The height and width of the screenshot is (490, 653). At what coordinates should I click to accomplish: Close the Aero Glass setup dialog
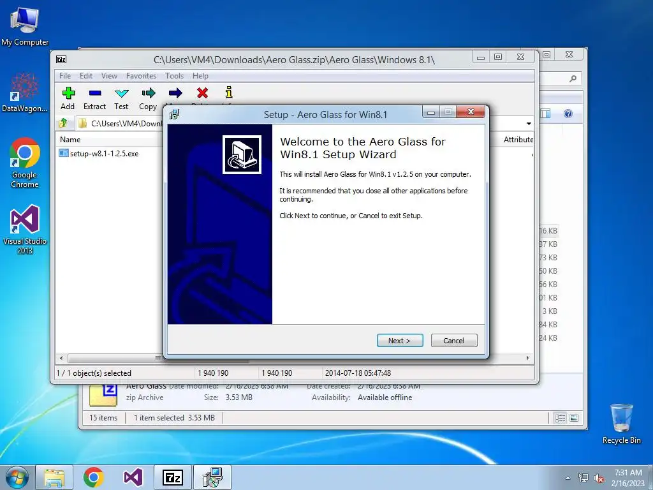pyautogui.click(x=471, y=112)
